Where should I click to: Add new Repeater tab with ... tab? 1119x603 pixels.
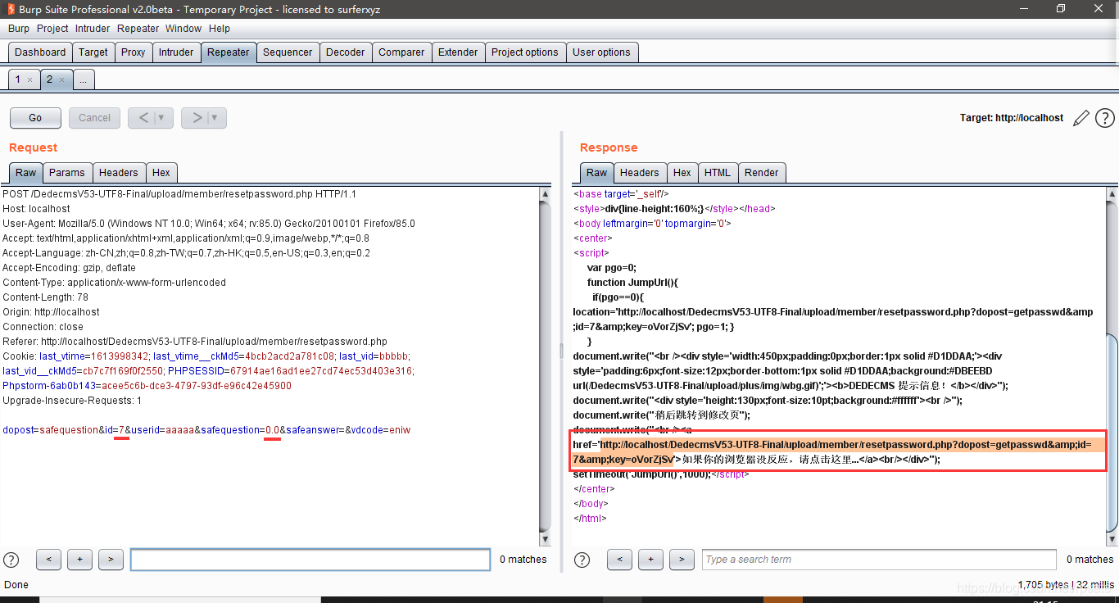point(84,79)
